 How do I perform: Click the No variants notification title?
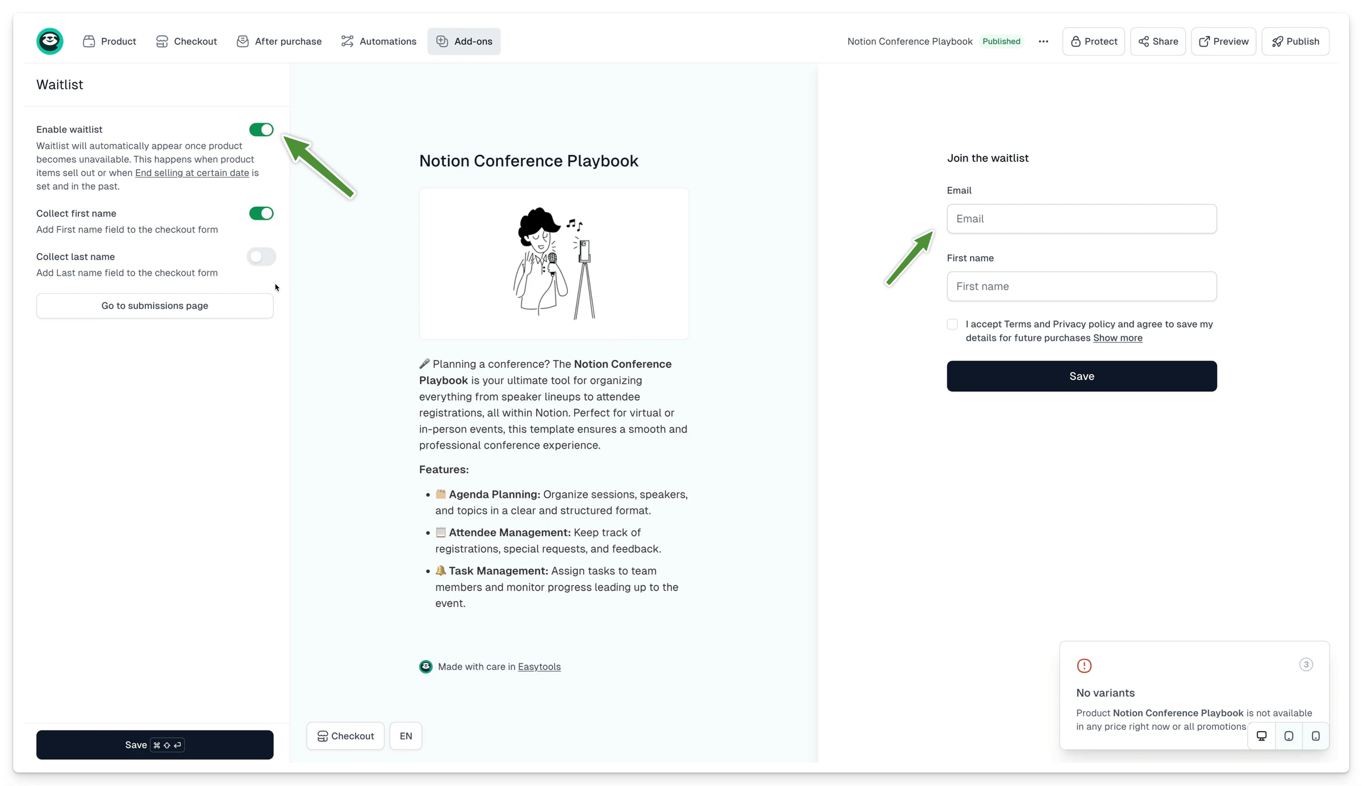pos(1105,693)
